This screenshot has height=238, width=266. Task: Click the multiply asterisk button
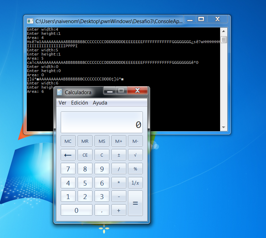coord(119,183)
